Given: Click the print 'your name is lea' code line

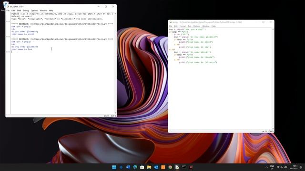Looking at the screenshot, I should 195,47.
